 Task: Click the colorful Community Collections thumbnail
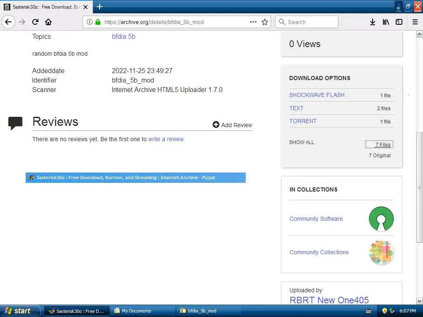pyautogui.click(x=381, y=252)
